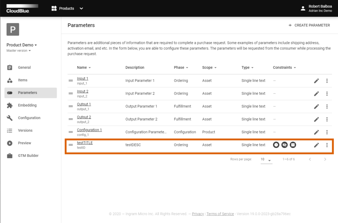This screenshot has height=223, width=338.
Task: Open the Terms of Service link
Action: tap(220, 214)
